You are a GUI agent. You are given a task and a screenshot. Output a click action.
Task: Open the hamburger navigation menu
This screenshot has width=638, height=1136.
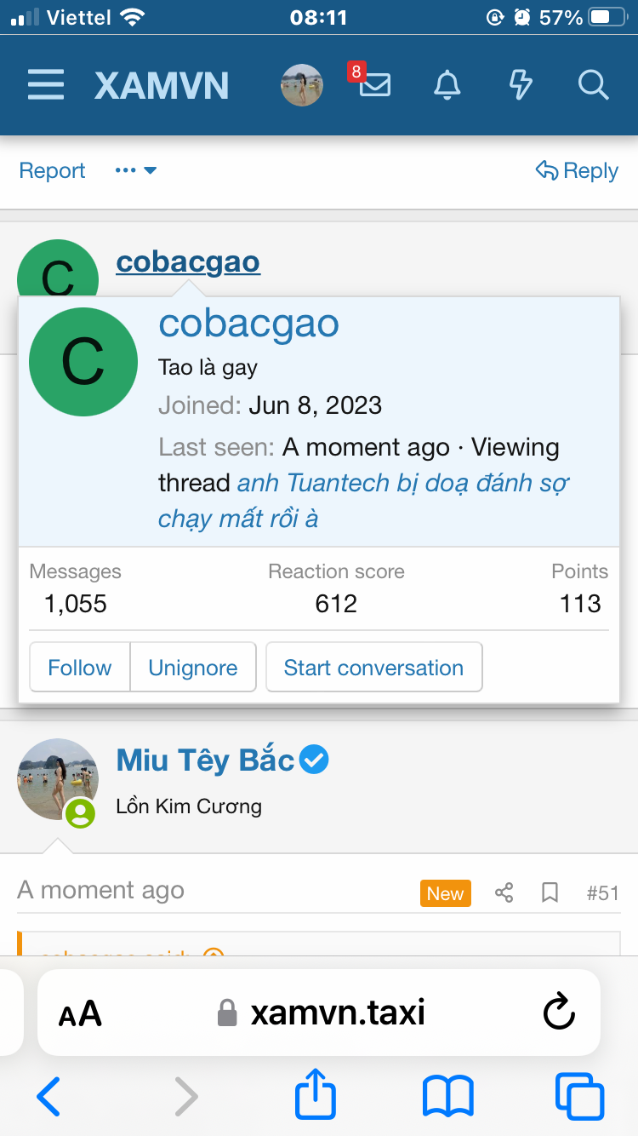point(46,85)
